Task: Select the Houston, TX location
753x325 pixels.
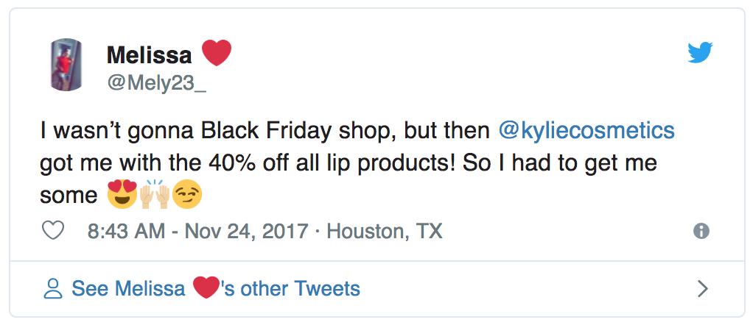Action: 384,232
